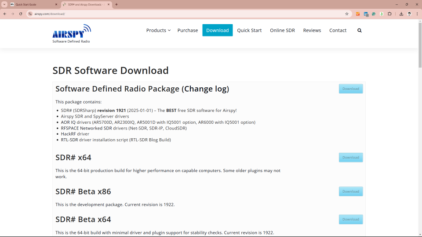Click the 'RTL-SDR driver installation script' item
This screenshot has height=237, width=422.
pyautogui.click(x=116, y=140)
